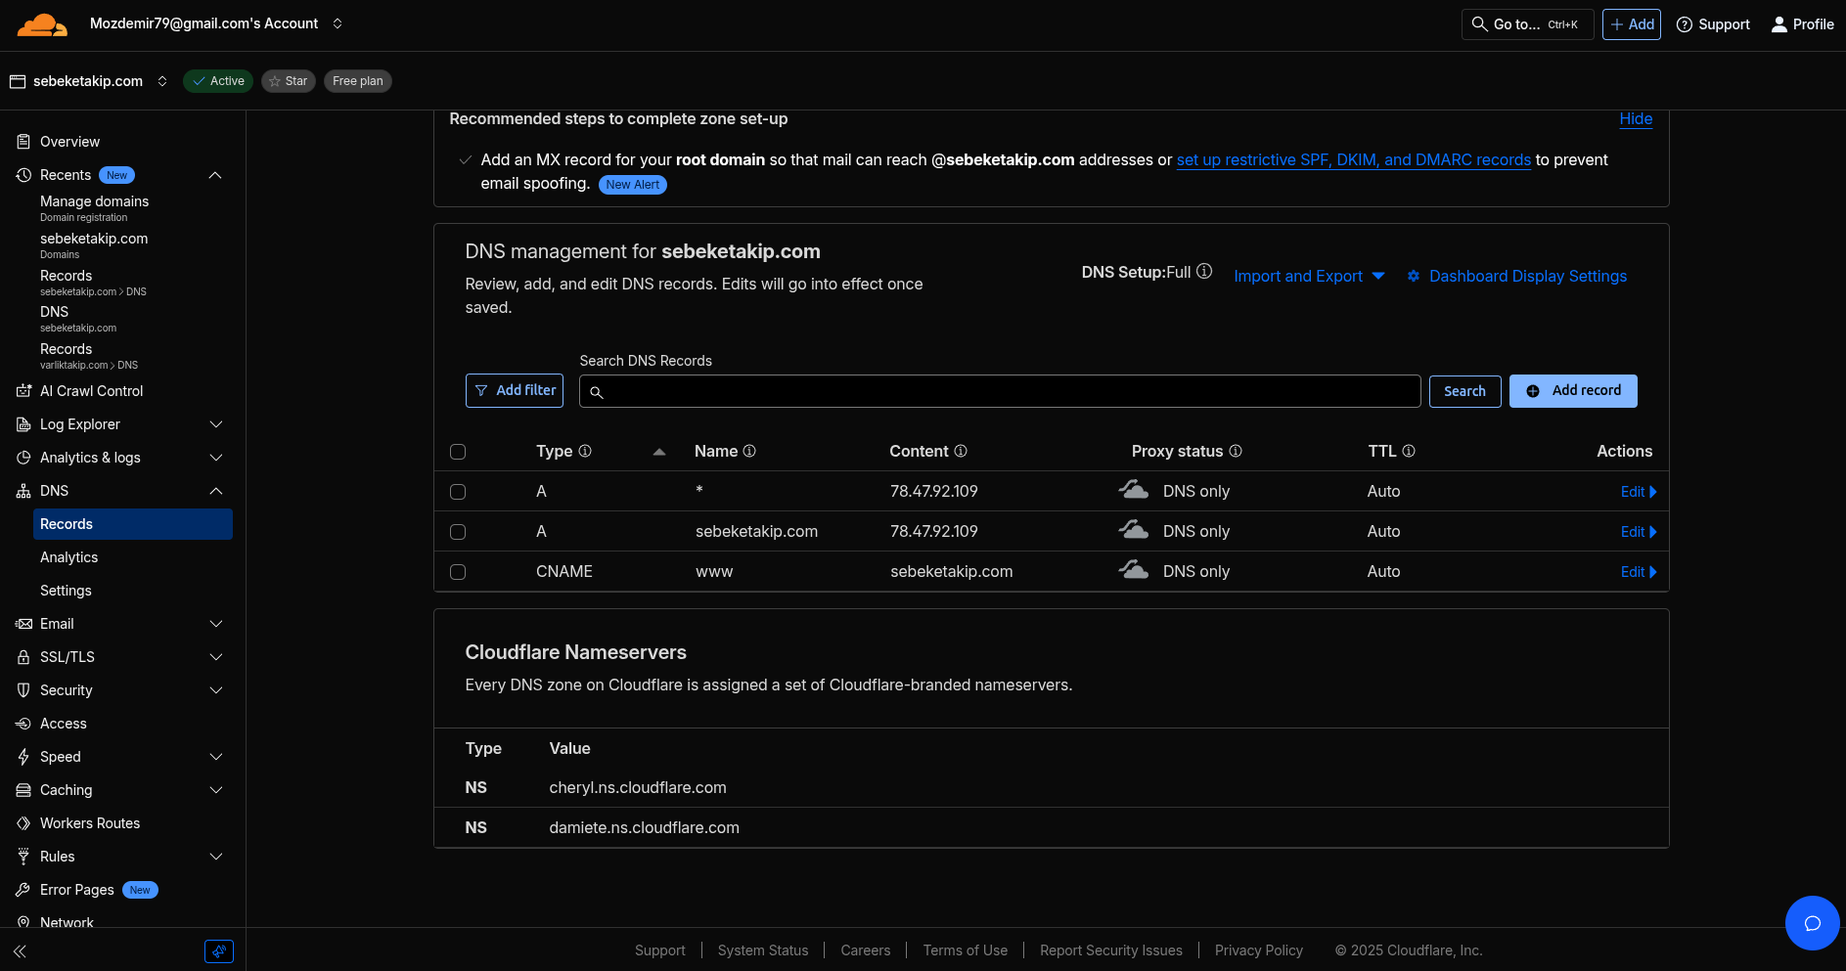Click the Cloudflare logo

tap(42, 24)
